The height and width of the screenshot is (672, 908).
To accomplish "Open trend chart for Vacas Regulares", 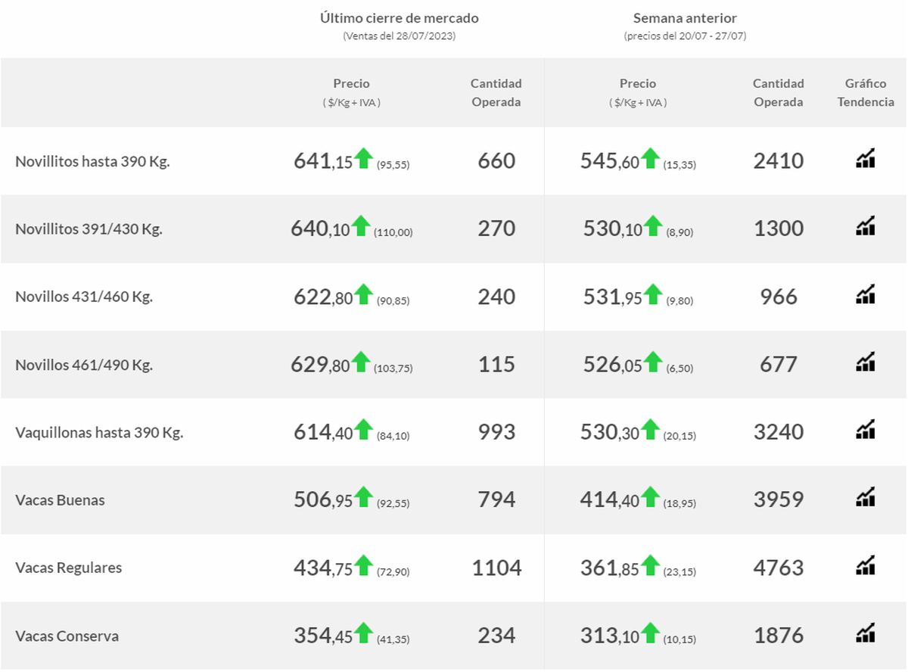I will [x=866, y=565].
